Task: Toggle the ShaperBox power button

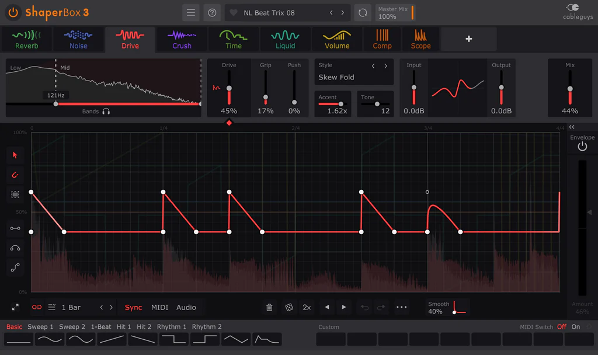Action: 13,13
